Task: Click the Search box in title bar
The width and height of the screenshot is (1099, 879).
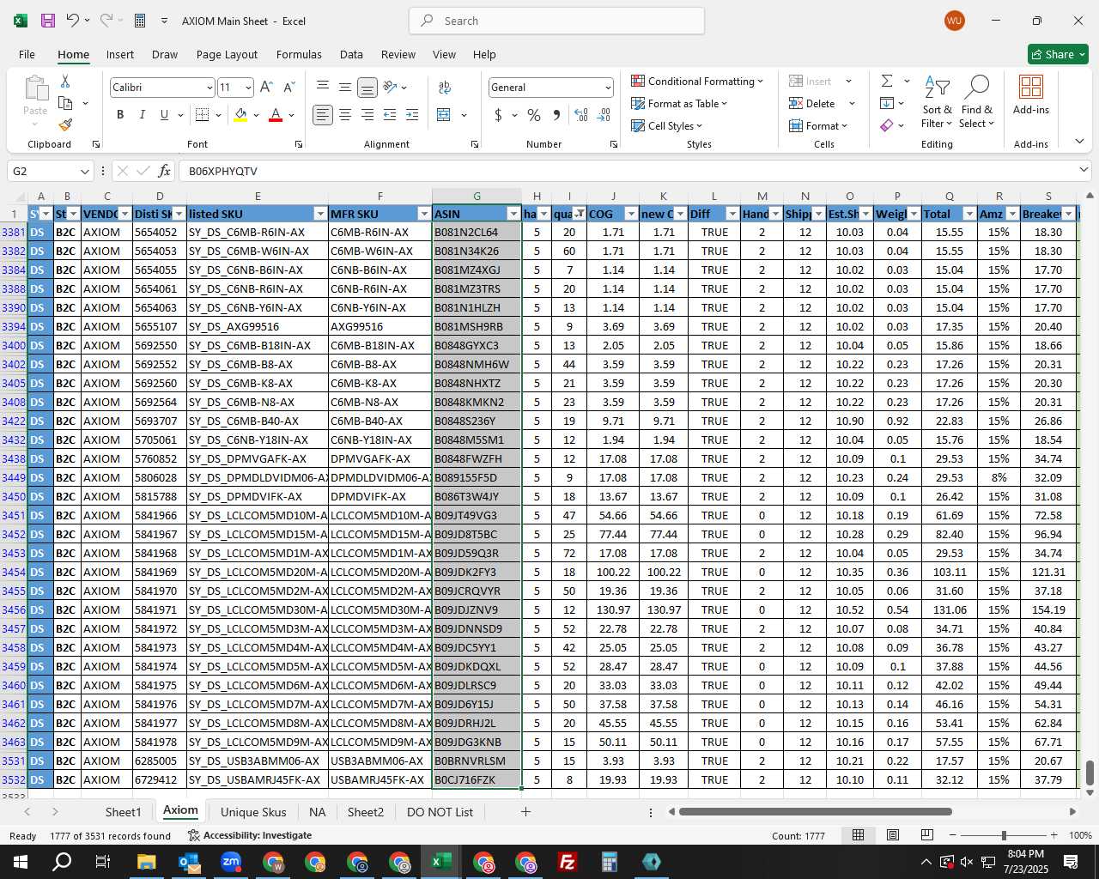Action: click(x=556, y=21)
